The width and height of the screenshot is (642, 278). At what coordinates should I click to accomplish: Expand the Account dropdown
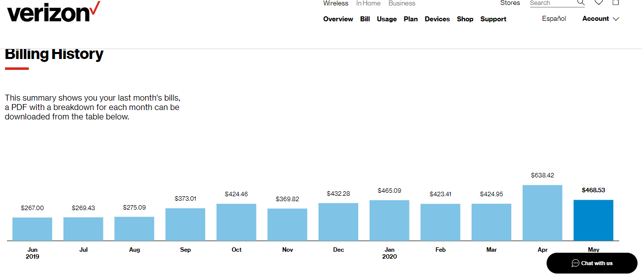coord(600,19)
